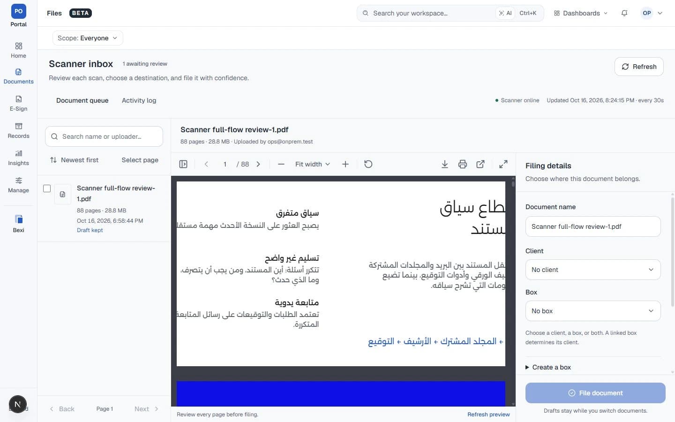The image size is (675, 422).
Task: Expand preview to fullscreen
Action: tap(503, 164)
